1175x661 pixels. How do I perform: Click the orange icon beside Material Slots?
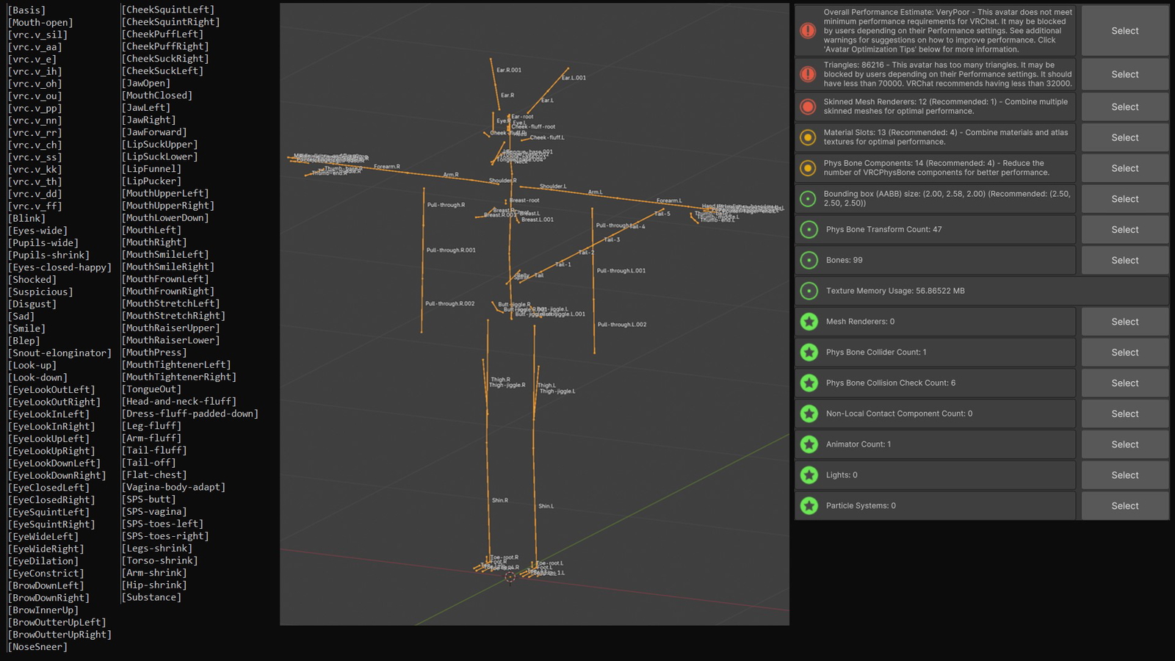(x=808, y=137)
